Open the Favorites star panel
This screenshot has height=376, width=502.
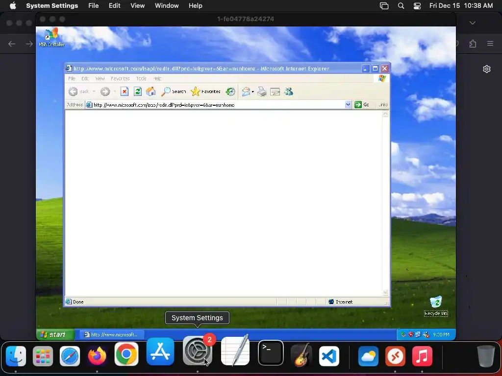205,92
